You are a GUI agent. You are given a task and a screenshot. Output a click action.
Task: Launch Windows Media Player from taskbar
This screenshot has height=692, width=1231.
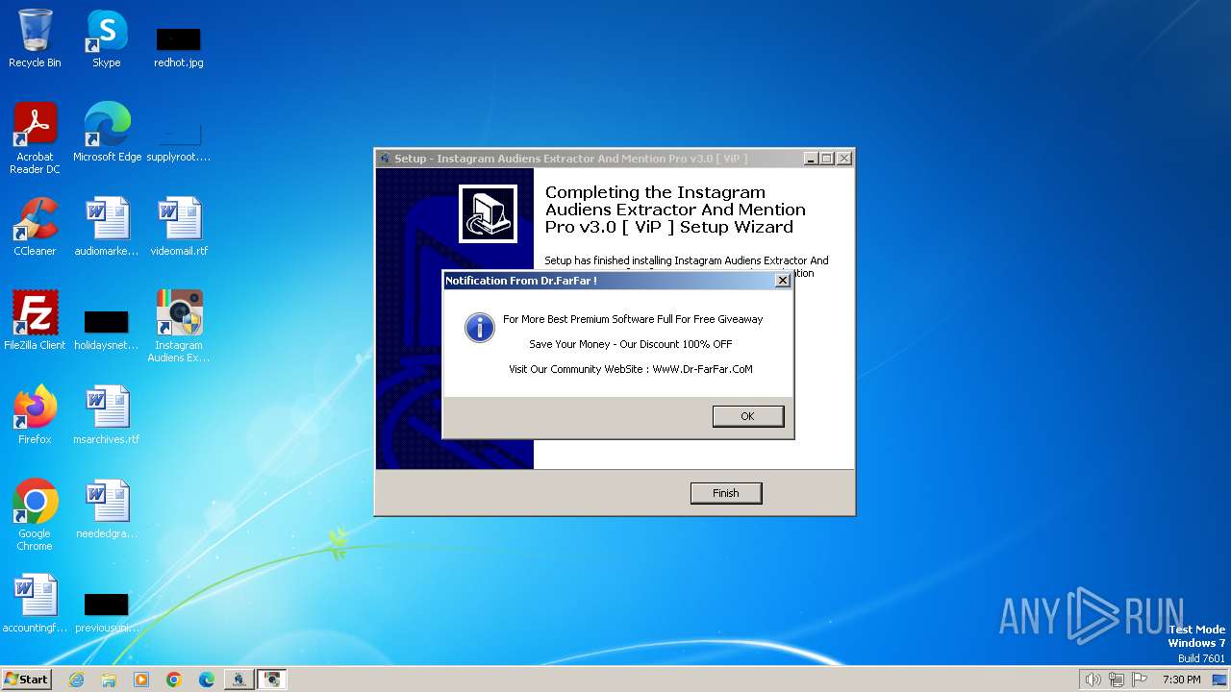click(x=141, y=680)
